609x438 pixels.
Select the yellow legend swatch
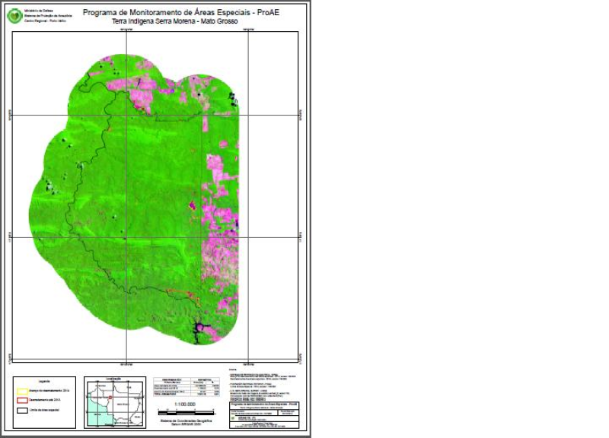22,389
